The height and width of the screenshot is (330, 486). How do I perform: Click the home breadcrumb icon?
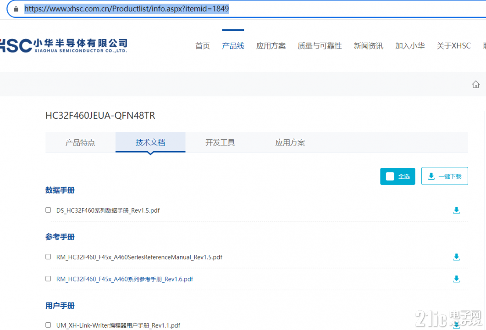pyautogui.click(x=475, y=84)
